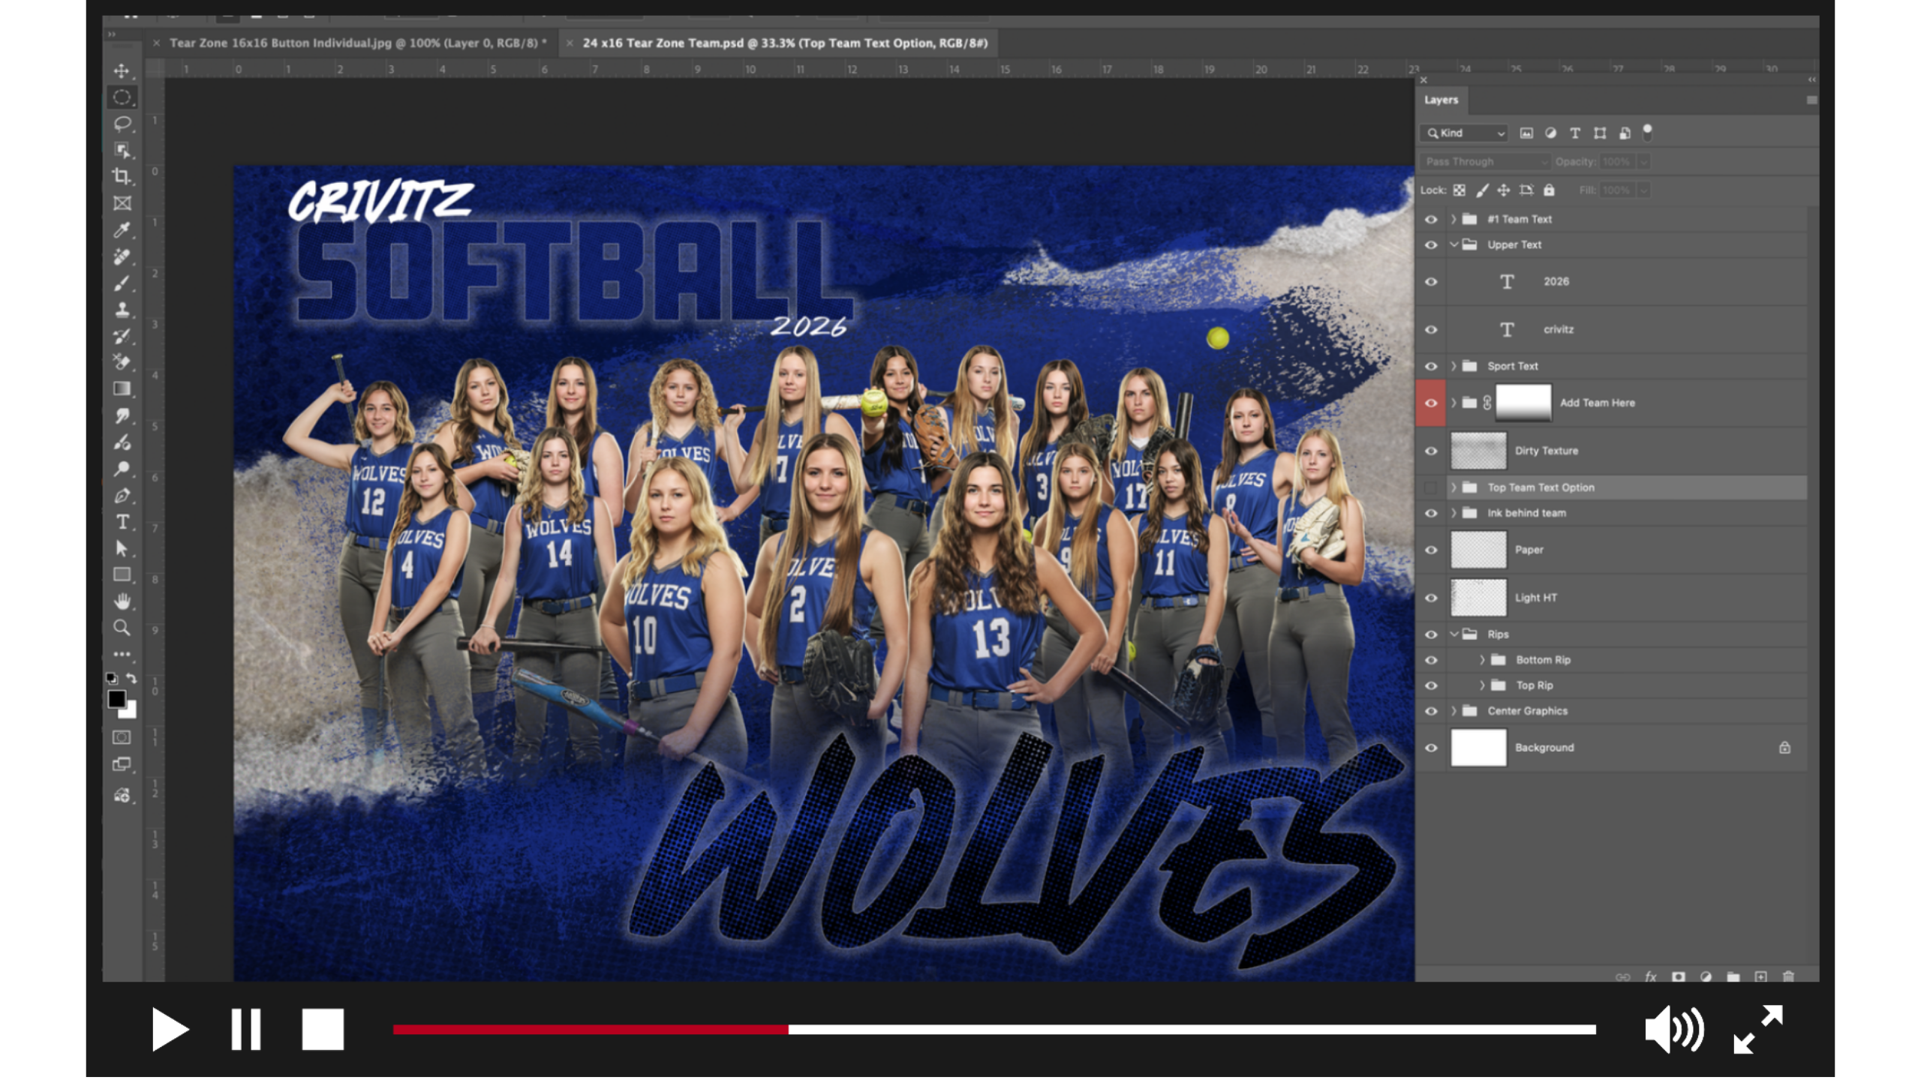Viewport: 1921px width, 1080px height.
Task: Click the delete layer trash icon
Action: (1788, 976)
